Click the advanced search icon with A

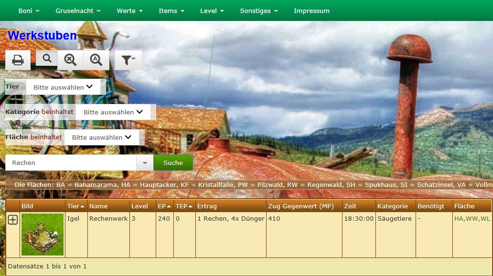tap(96, 60)
